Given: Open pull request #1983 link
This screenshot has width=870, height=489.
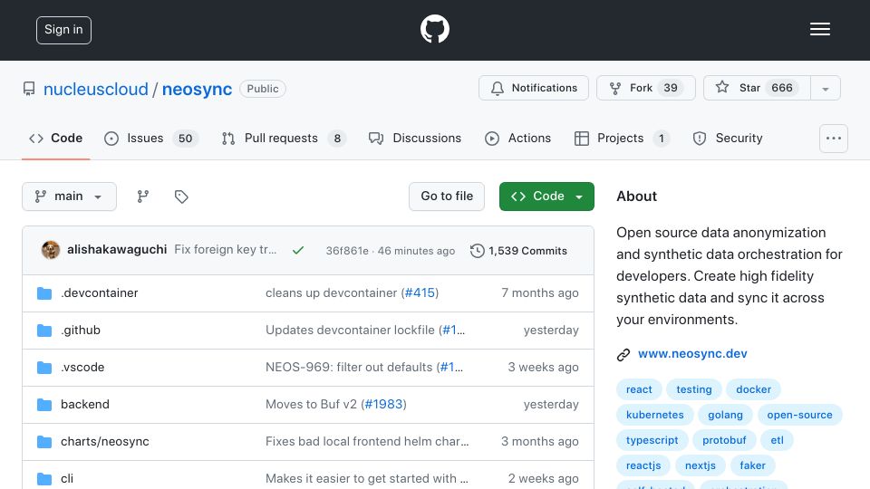Looking at the screenshot, I should point(384,404).
